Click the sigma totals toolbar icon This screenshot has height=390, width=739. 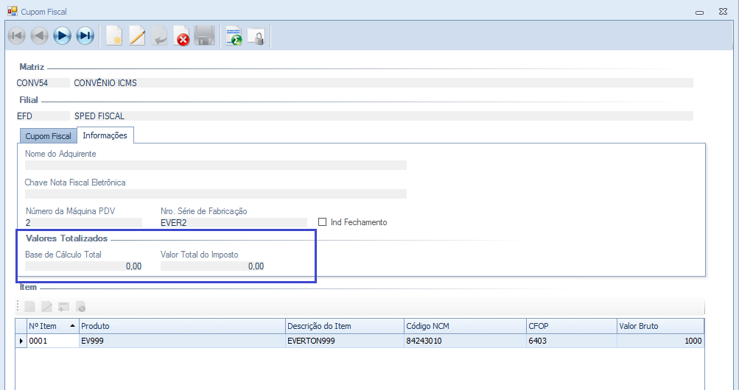point(234,36)
